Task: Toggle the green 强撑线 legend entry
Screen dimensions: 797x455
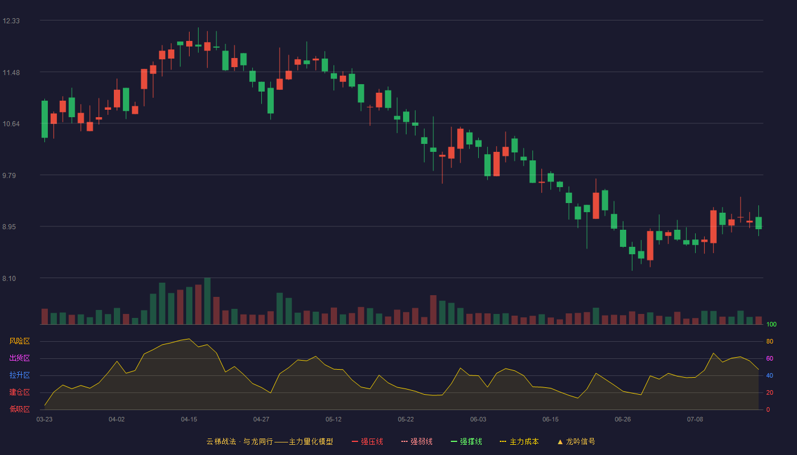Action: 466,441
